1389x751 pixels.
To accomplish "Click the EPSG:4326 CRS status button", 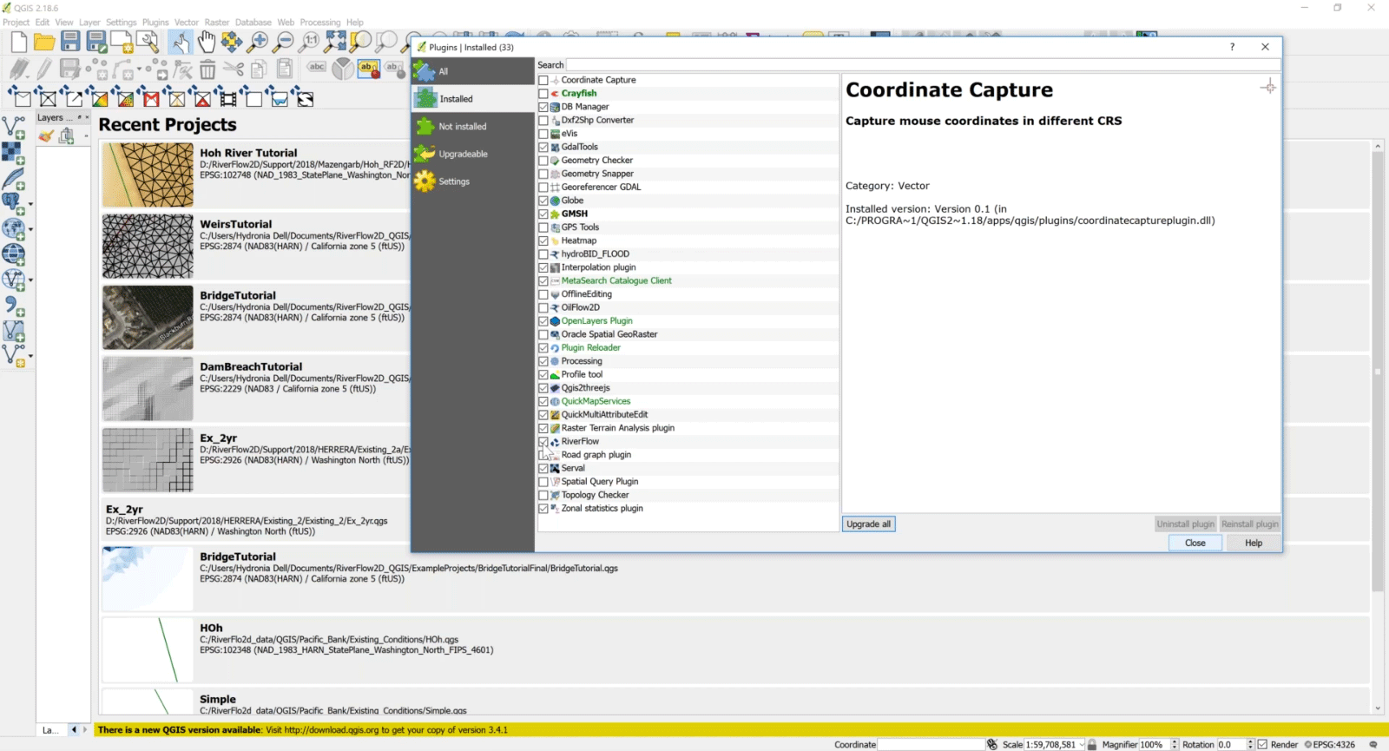I will [1329, 745].
